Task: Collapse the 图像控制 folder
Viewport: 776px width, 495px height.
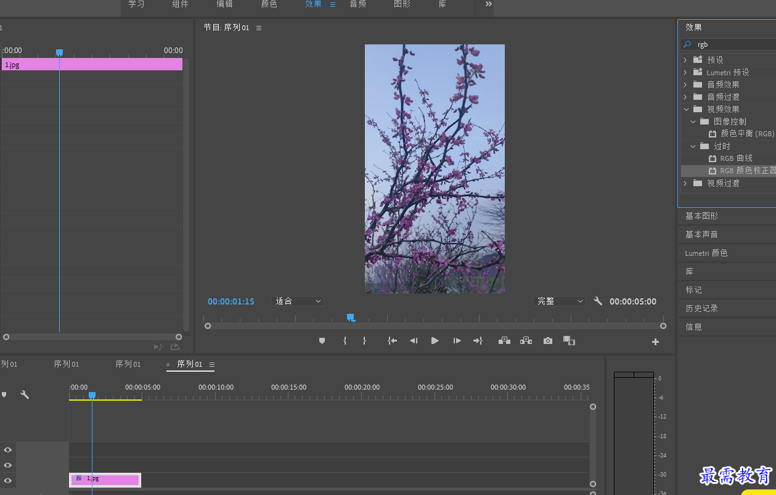Action: 693,121
